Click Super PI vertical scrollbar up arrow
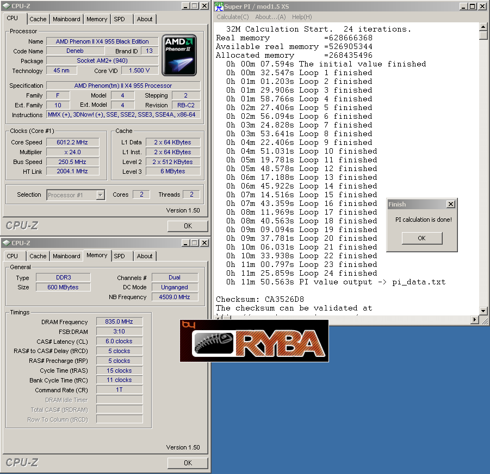 [483, 27]
